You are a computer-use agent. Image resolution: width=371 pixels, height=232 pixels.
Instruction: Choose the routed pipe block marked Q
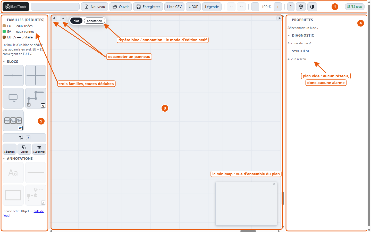tap(36, 98)
